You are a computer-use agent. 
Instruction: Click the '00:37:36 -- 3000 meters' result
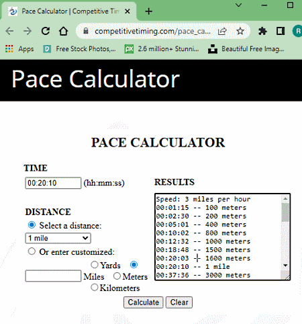(x=203, y=275)
